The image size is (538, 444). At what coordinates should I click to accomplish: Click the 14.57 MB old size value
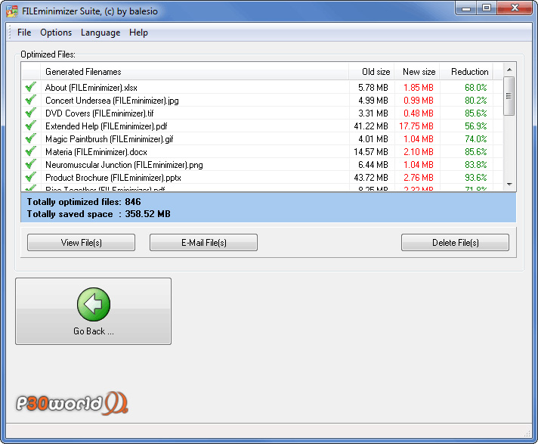tap(371, 152)
